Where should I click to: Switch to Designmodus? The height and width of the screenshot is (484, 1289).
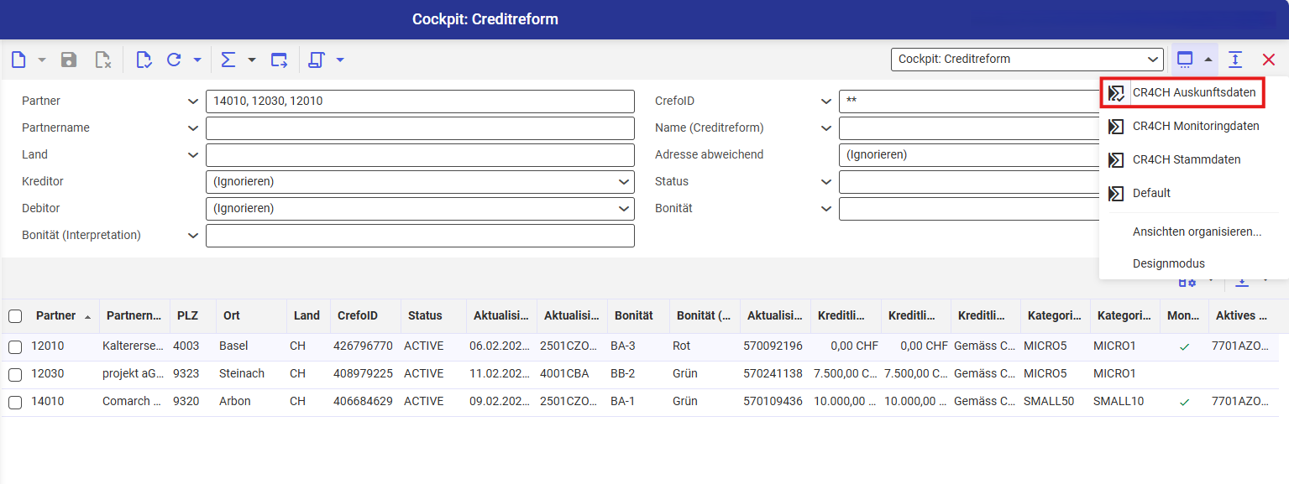point(1168,263)
